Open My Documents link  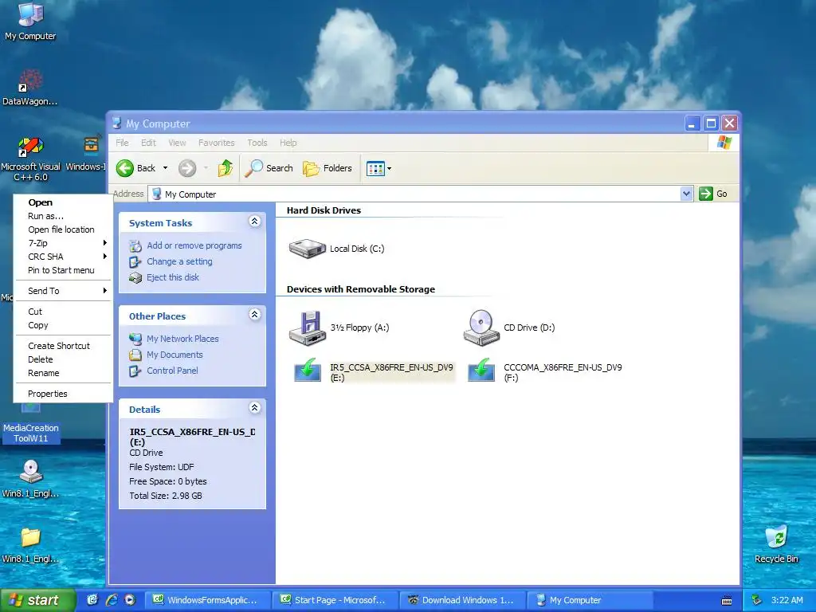tap(175, 355)
